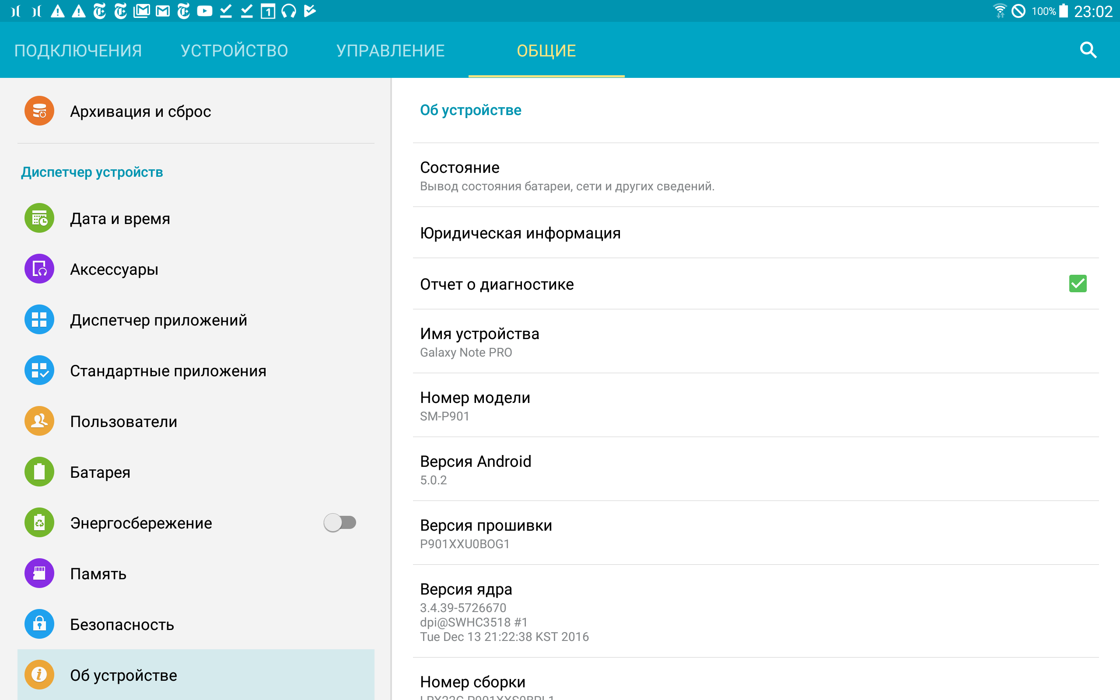Screen dimensions: 1120x700
Task: Tap Имя устройства Galaxy Note PRO
Action: 479,342
